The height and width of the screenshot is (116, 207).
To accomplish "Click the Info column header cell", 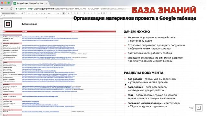I will [x=12, y=32].
